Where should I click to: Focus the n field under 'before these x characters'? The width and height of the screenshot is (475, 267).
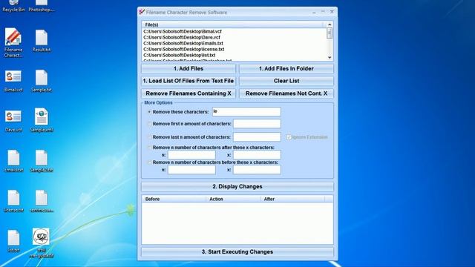[x=191, y=170]
